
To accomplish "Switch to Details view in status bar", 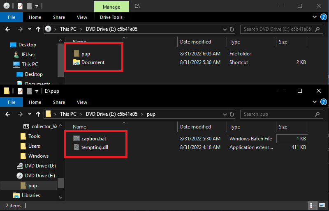I will 313,205.
